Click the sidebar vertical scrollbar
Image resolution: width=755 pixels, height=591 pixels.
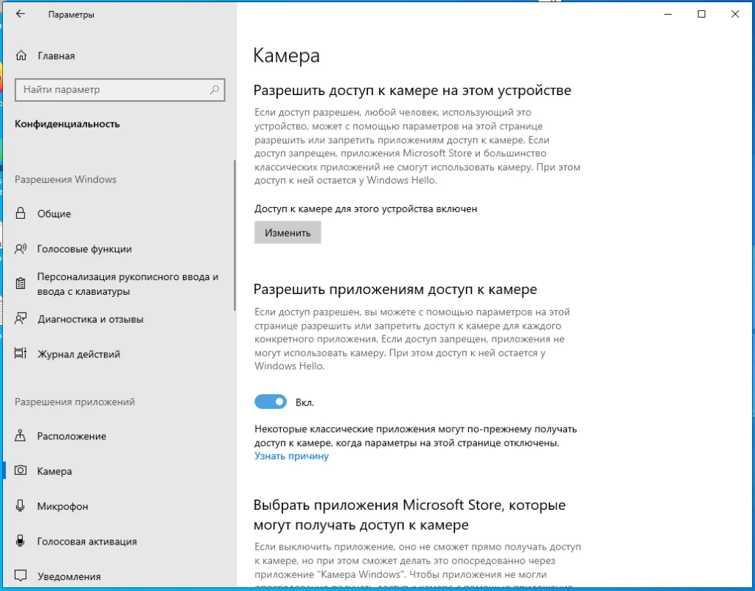[234, 236]
